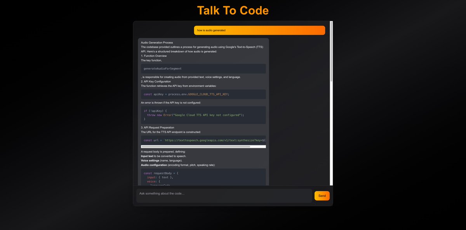This screenshot has width=466, height=230.
Task: Click the bold "Input text" label
Action: click(x=147, y=156)
